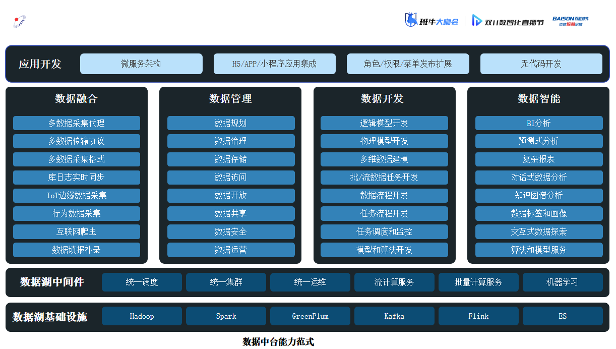Select 模型和算法开发
616x349 pixels.
(384, 250)
